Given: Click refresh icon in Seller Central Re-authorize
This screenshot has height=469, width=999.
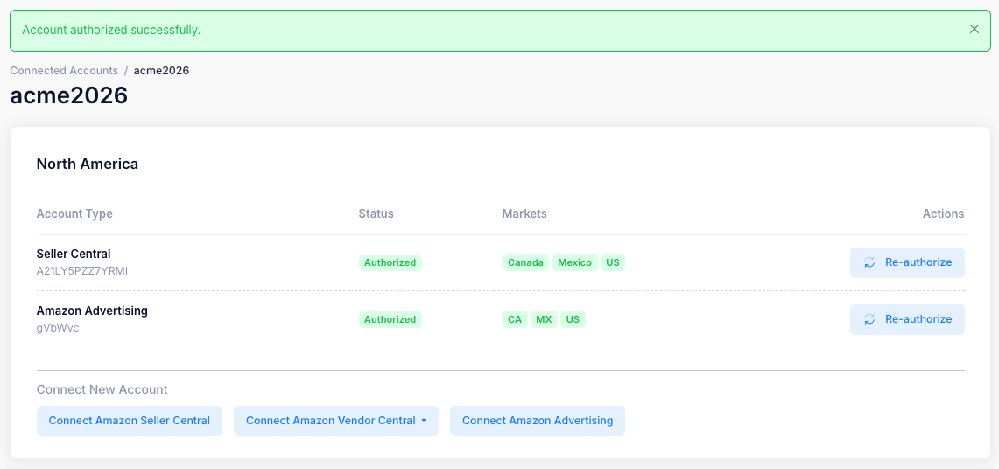Looking at the screenshot, I should (869, 262).
